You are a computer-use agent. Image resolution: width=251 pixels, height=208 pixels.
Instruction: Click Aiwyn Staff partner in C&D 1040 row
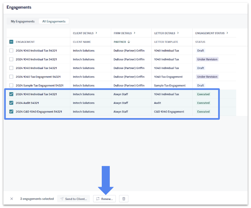121,112
